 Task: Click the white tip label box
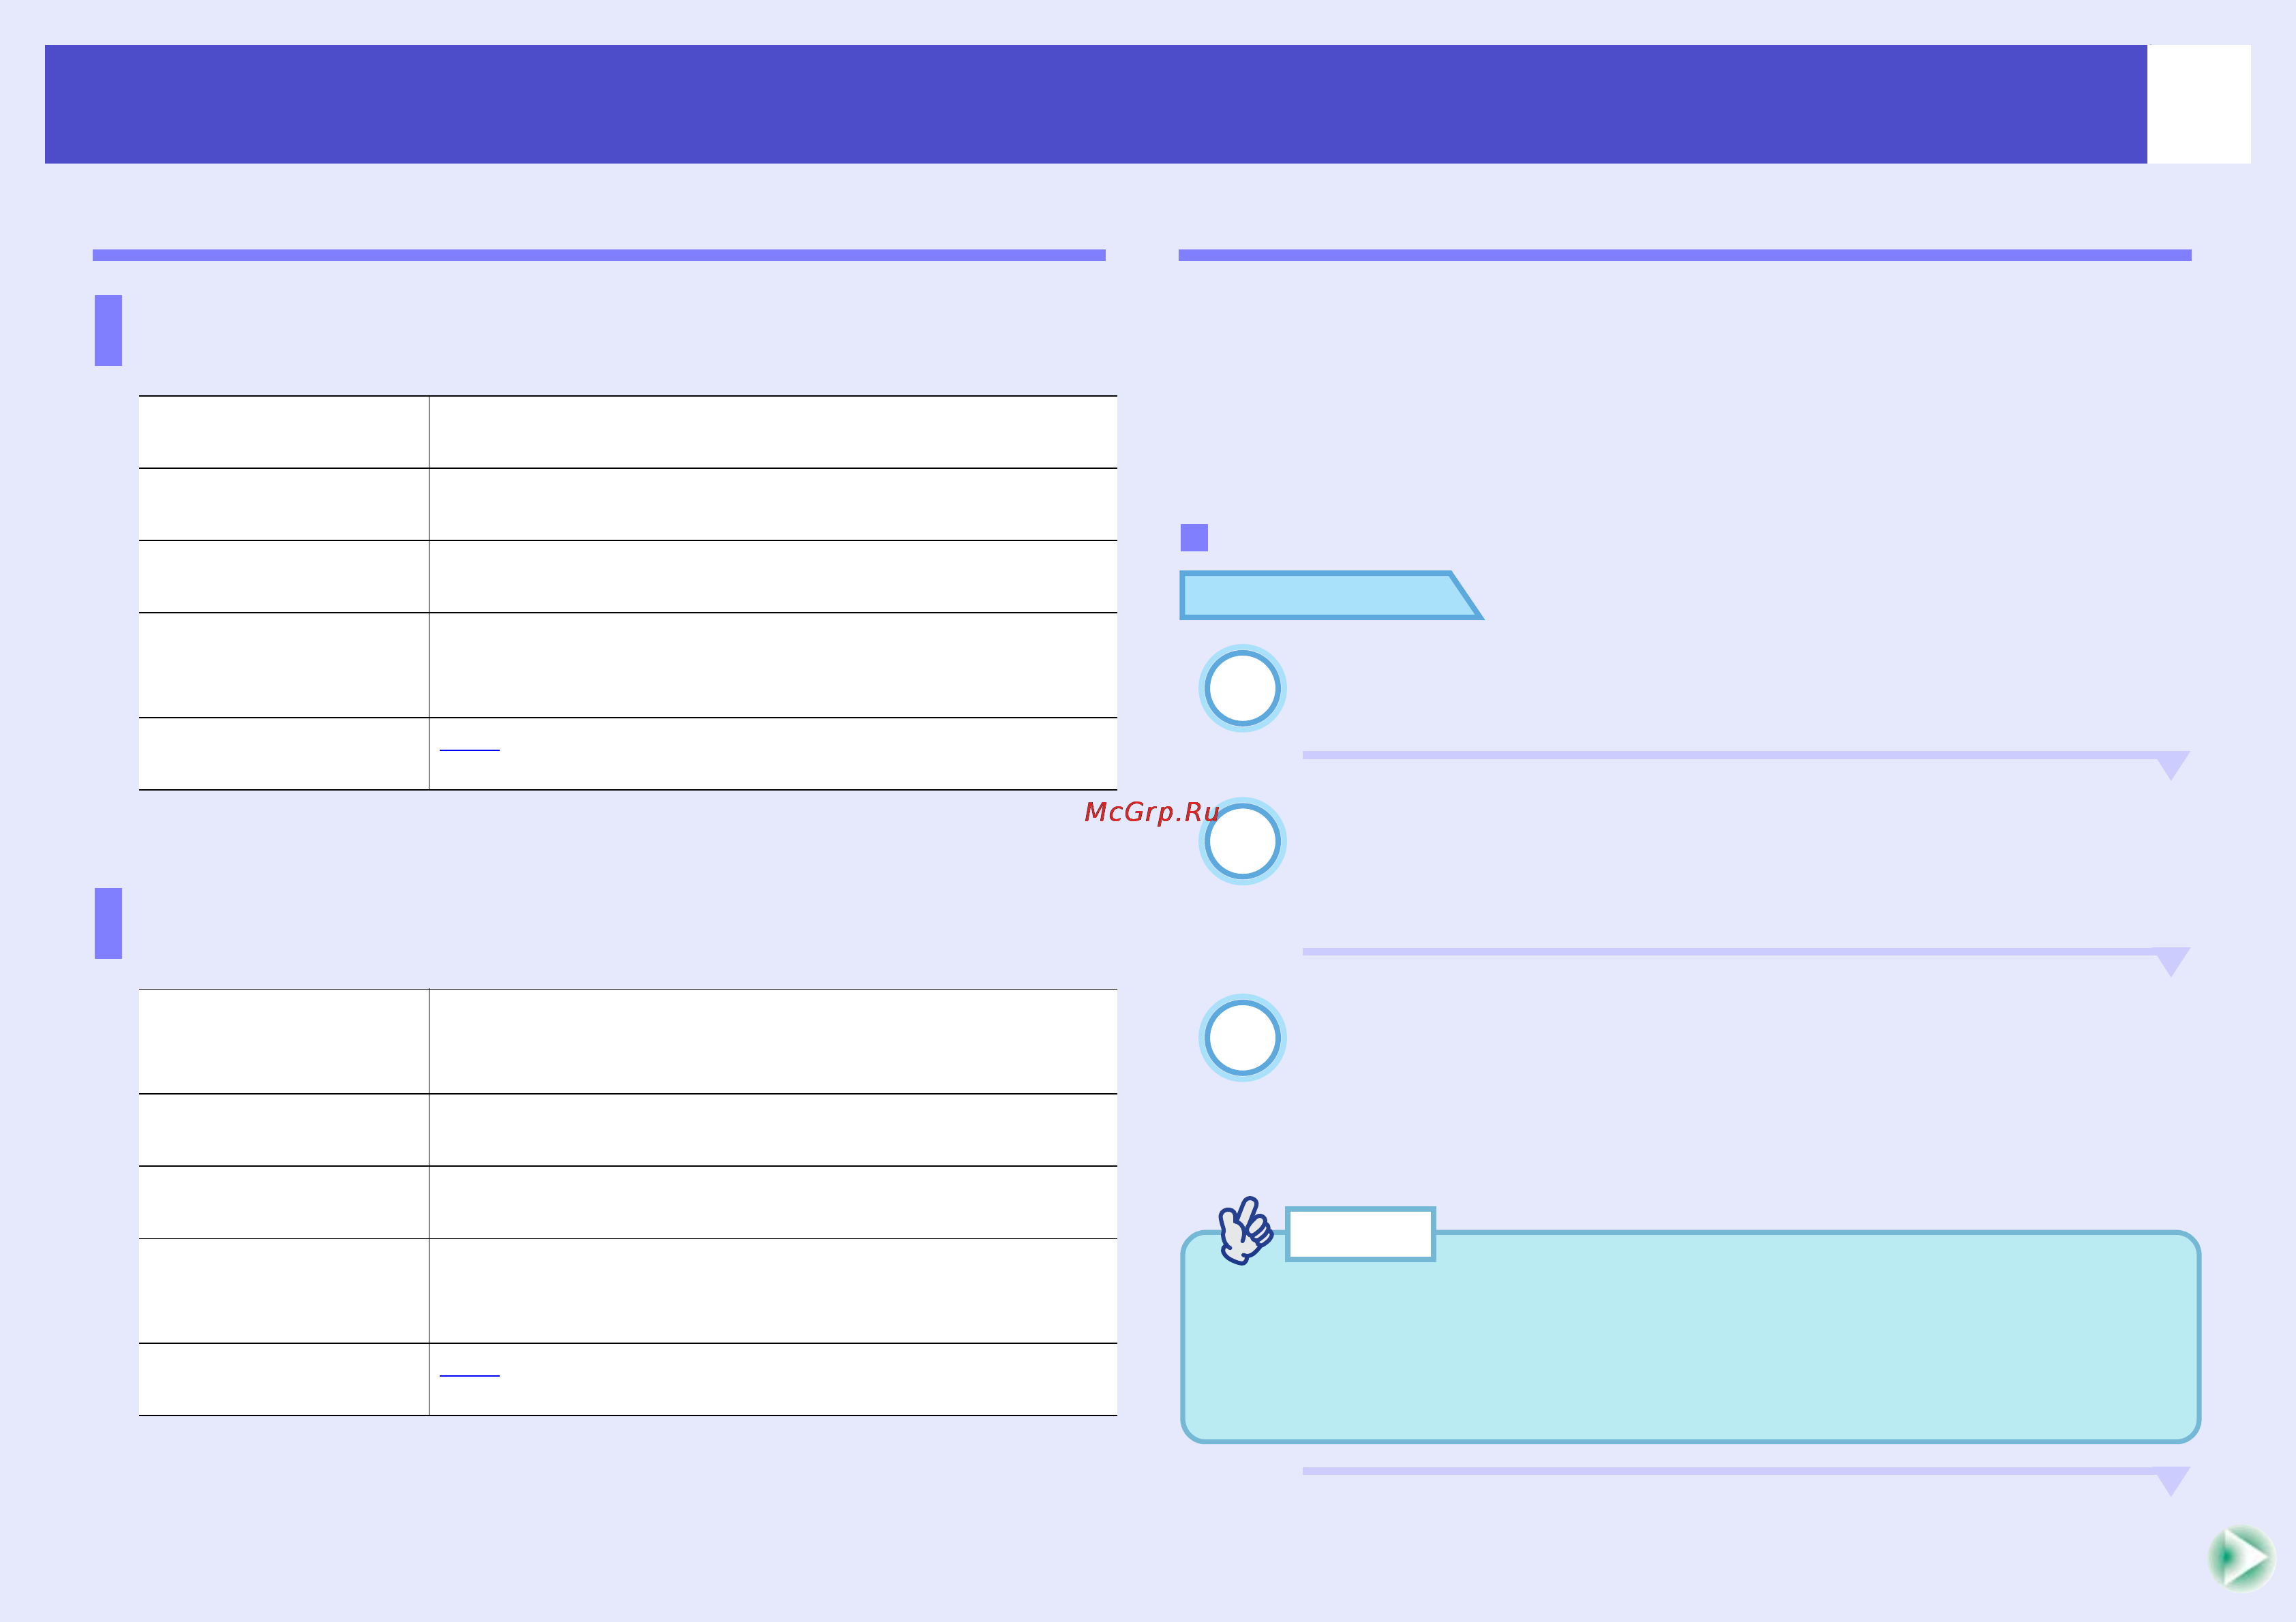coord(1360,1234)
